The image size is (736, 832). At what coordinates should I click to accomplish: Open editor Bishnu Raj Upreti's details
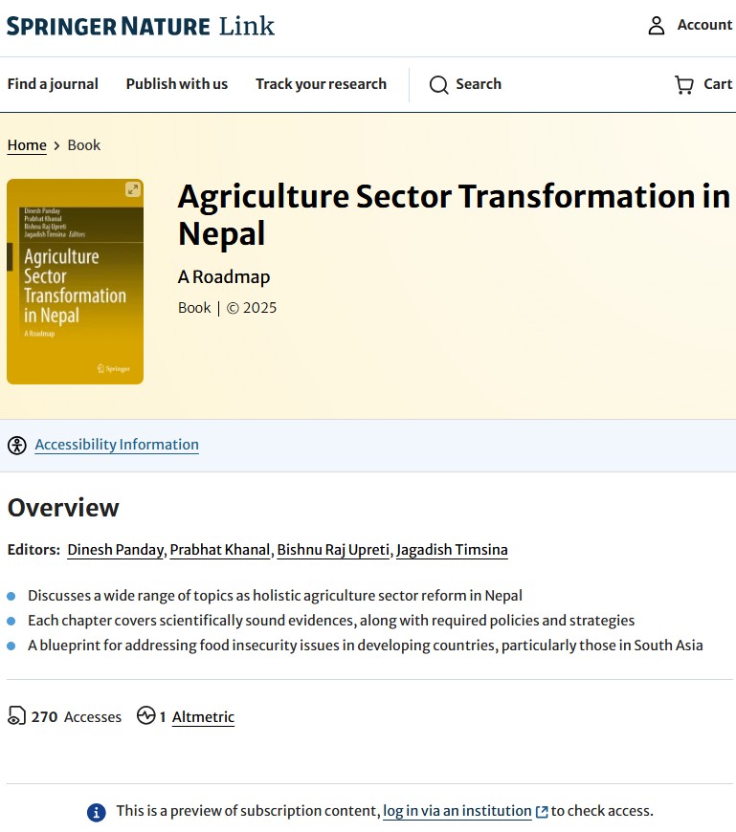point(333,550)
